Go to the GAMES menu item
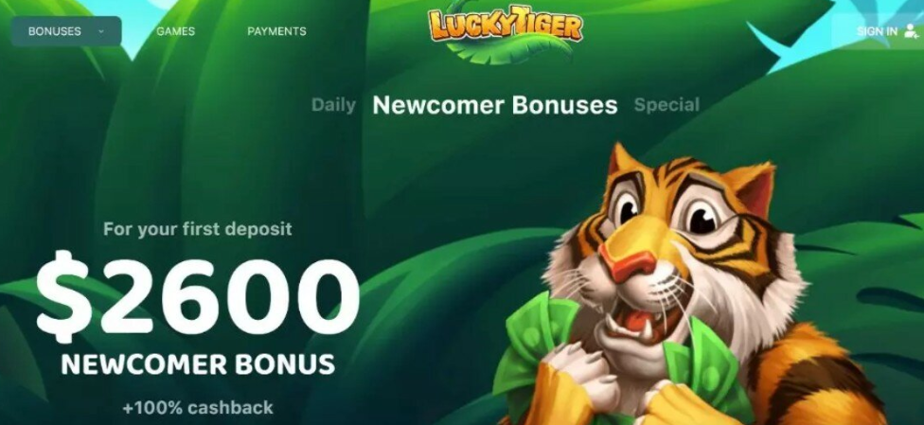The width and height of the screenshot is (924, 425). tap(175, 31)
